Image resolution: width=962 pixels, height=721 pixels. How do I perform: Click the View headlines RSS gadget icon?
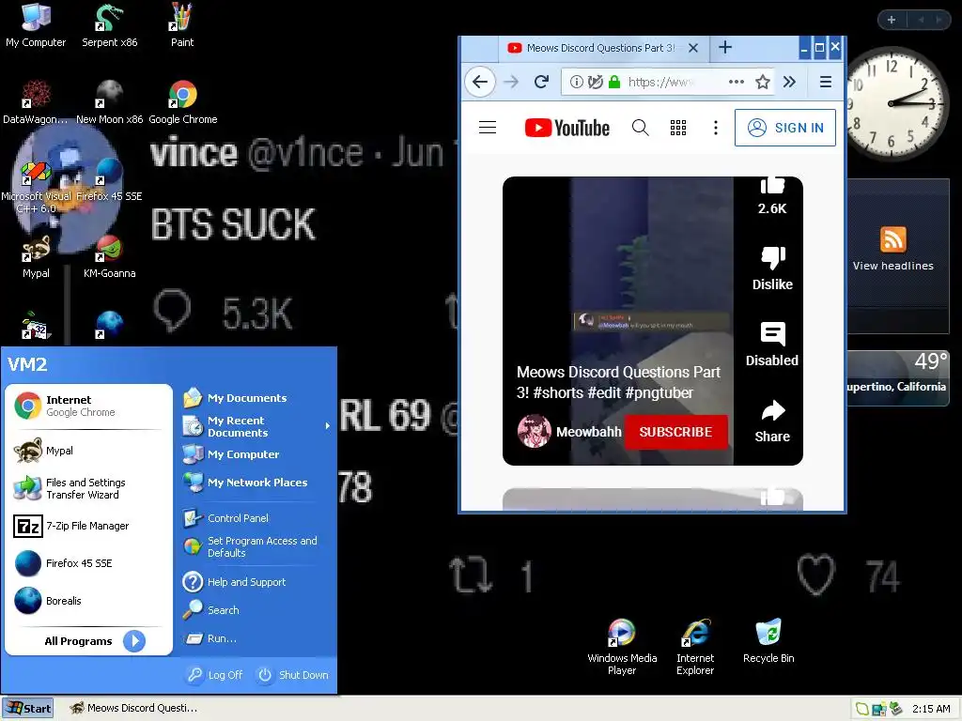click(x=892, y=239)
